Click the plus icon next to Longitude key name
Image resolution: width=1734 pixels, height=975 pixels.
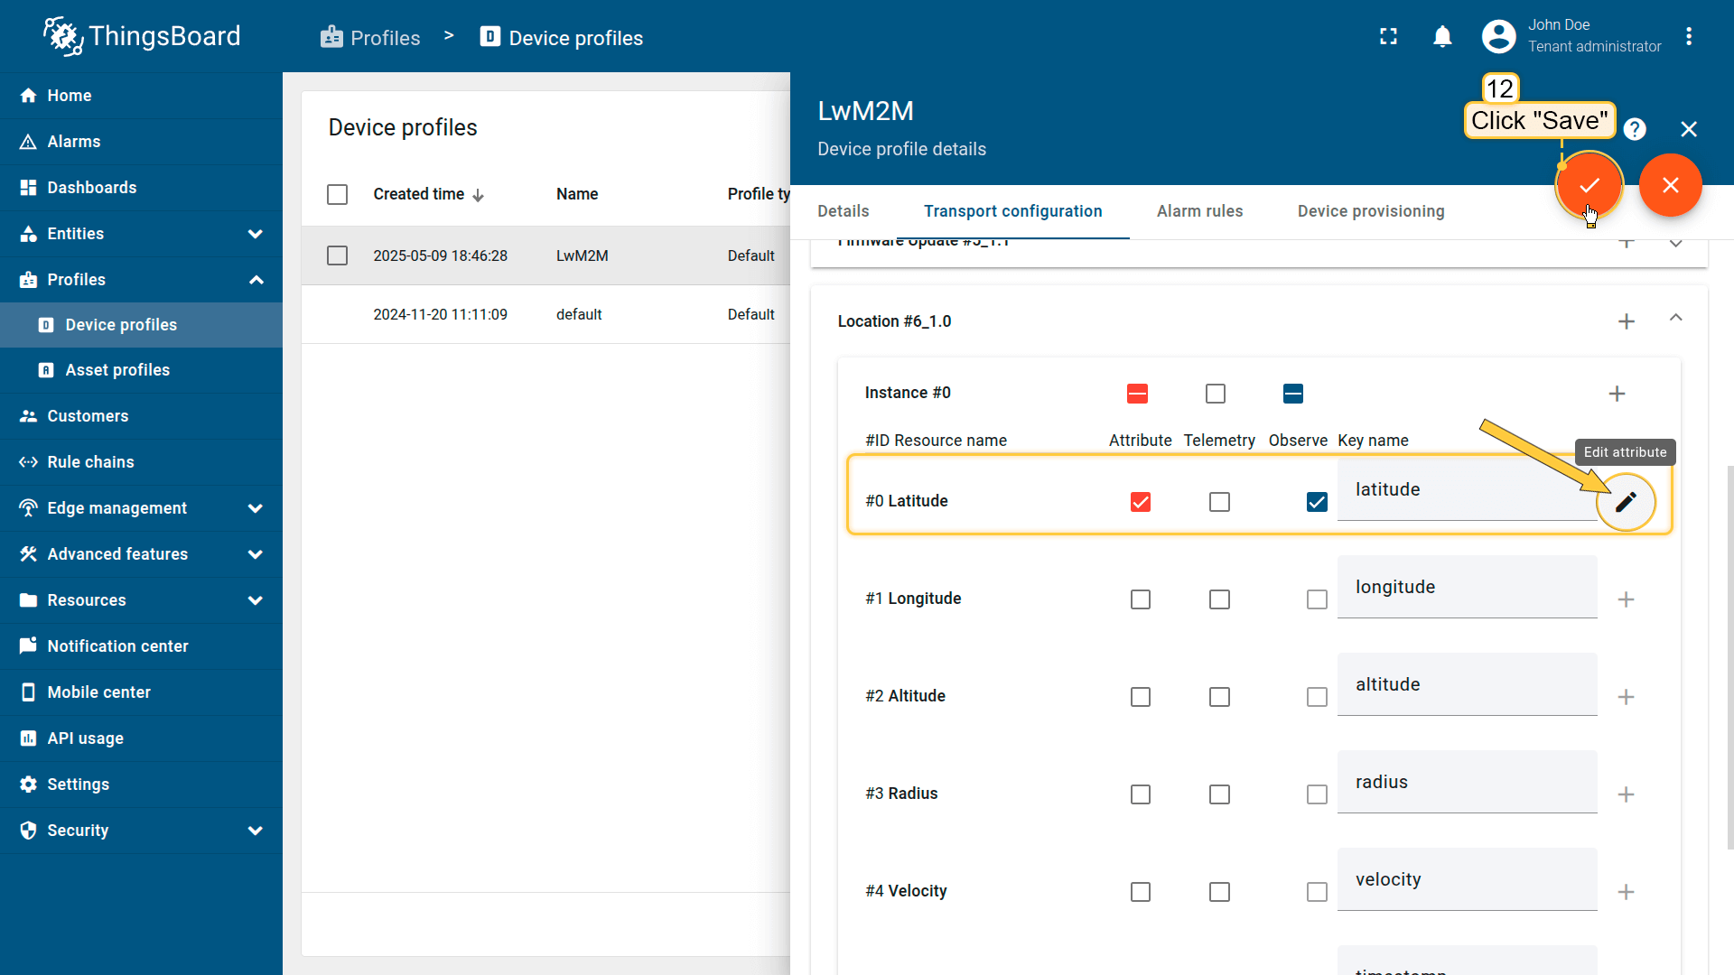(x=1626, y=599)
